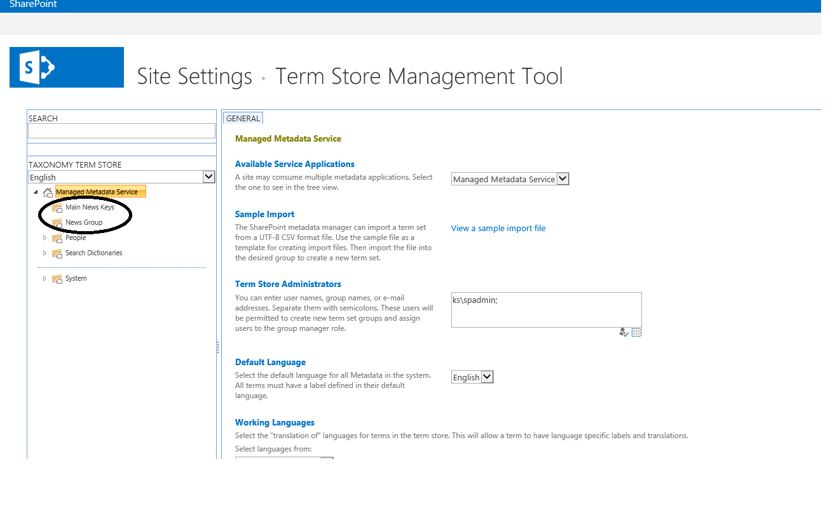
Task: Open View a sample import file link
Action: [498, 229]
